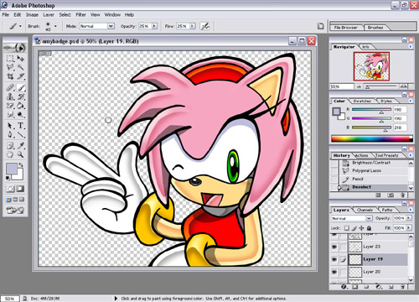This screenshot has width=419, height=302.
Task: Select the Dodge tool
Action: (20, 114)
